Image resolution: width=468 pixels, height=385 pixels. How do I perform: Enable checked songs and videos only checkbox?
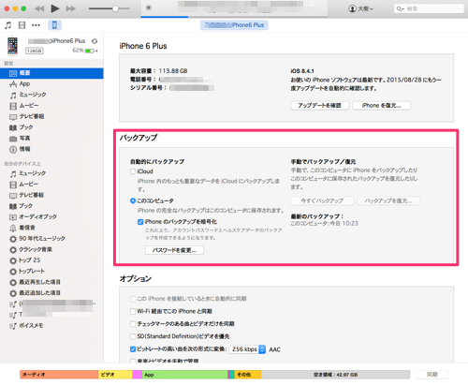click(x=133, y=324)
